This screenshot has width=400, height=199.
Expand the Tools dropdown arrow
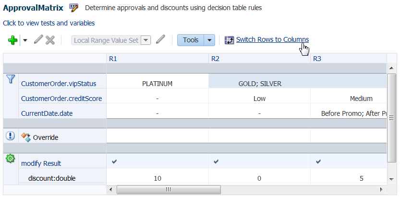click(209, 40)
